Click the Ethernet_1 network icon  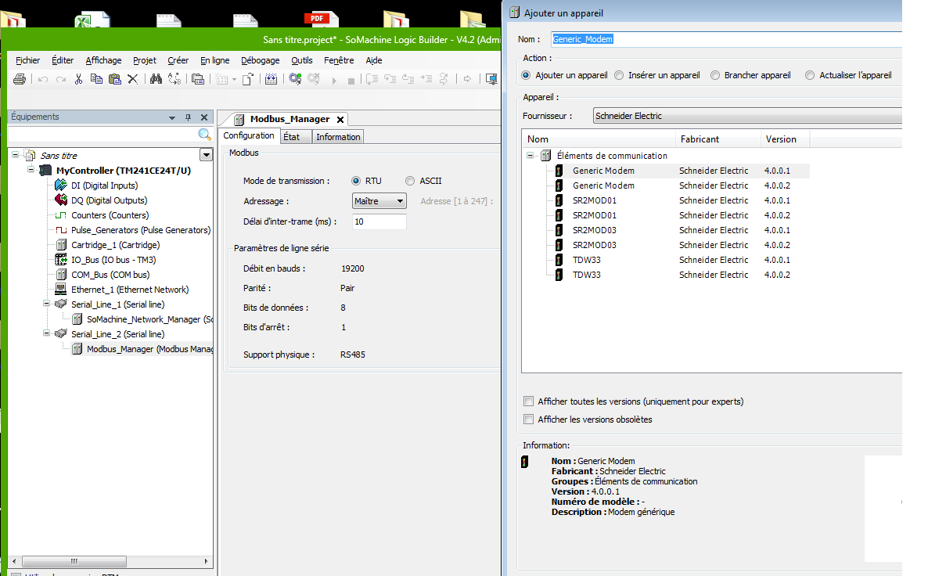pos(60,290)
